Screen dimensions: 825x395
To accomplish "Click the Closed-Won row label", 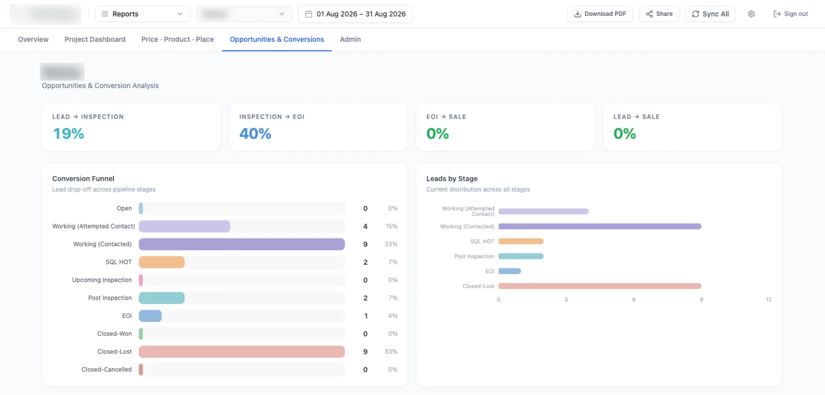I will click(x=114, y=334).
